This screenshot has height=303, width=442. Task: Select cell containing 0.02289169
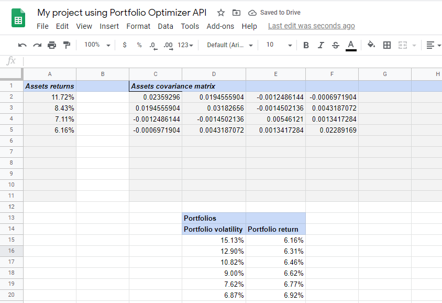click(332, 130)
